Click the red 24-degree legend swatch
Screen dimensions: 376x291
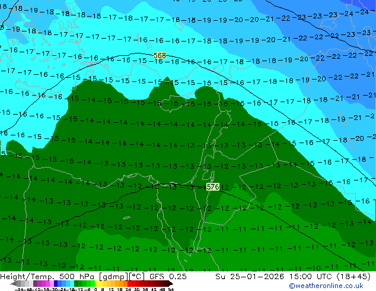pos(129,284)
